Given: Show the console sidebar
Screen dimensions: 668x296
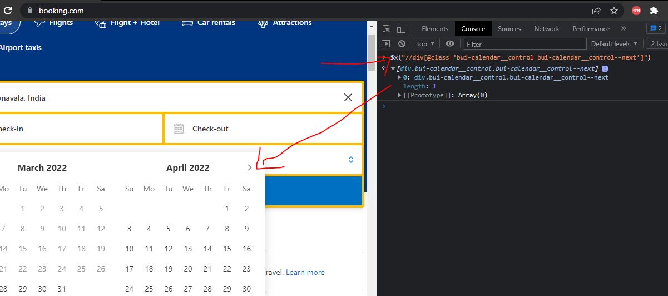Looking at the screenshot, I should click(386, 43).
